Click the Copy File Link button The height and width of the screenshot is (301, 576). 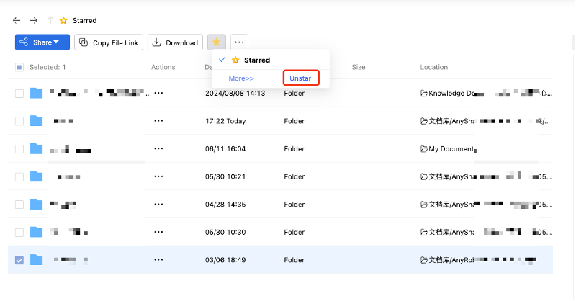pyautogui.click(x=108, y=42)
